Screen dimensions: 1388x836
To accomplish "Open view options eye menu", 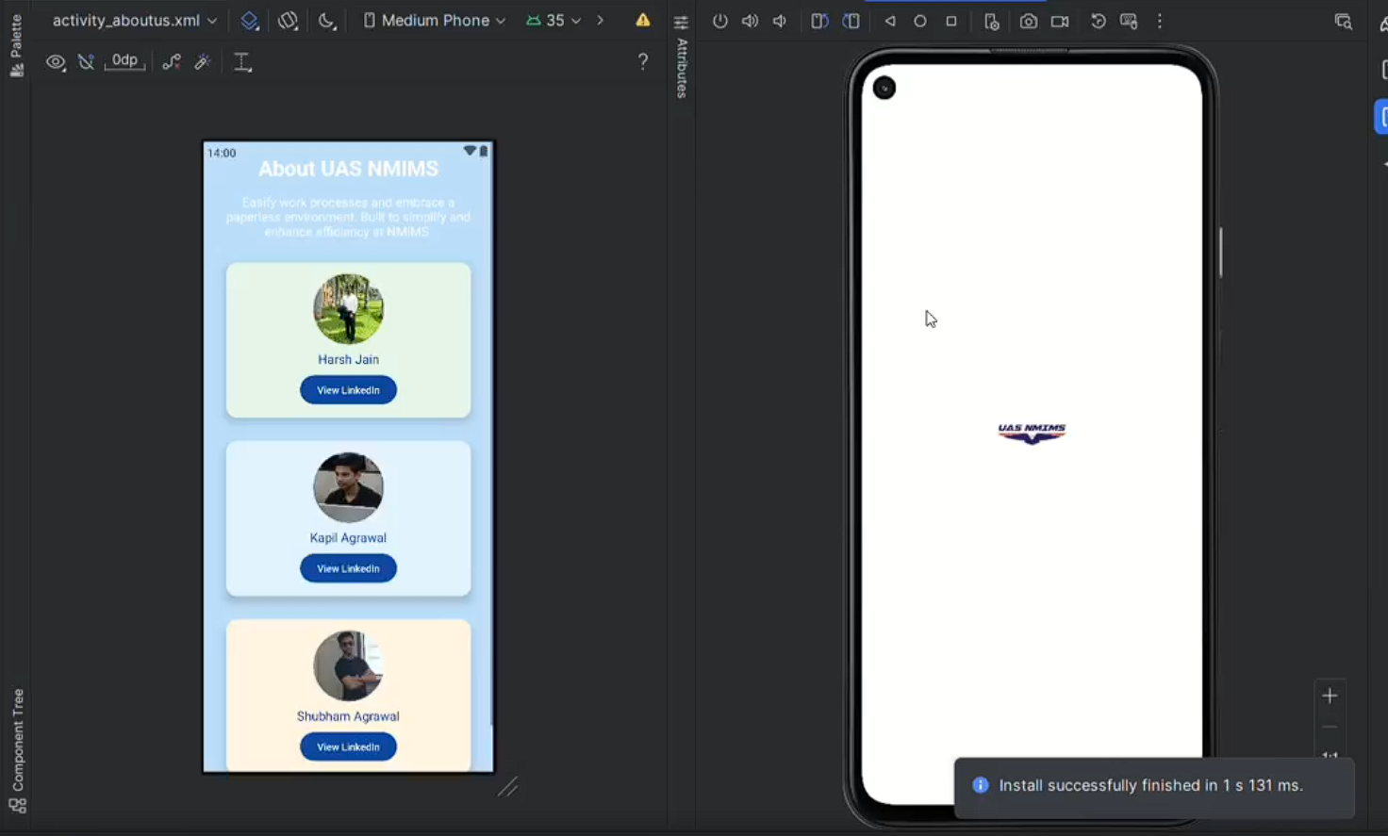I will click(56, 62).
